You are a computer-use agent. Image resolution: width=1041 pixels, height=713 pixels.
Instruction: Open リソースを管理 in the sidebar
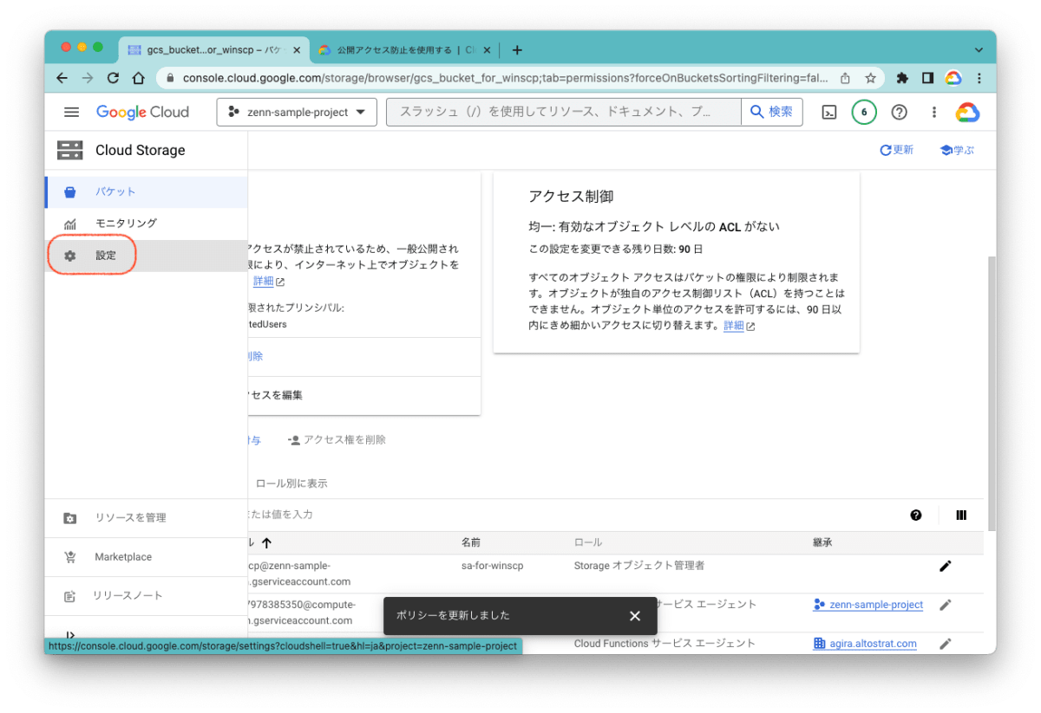pyautogui.click(x=146, y=518)
